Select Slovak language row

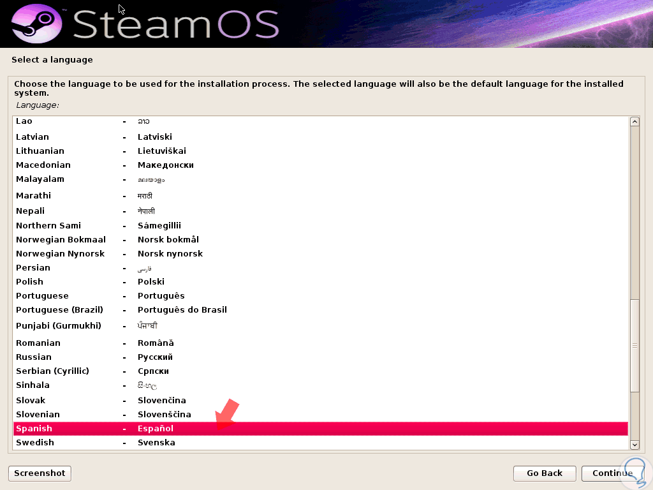[320, 401]
